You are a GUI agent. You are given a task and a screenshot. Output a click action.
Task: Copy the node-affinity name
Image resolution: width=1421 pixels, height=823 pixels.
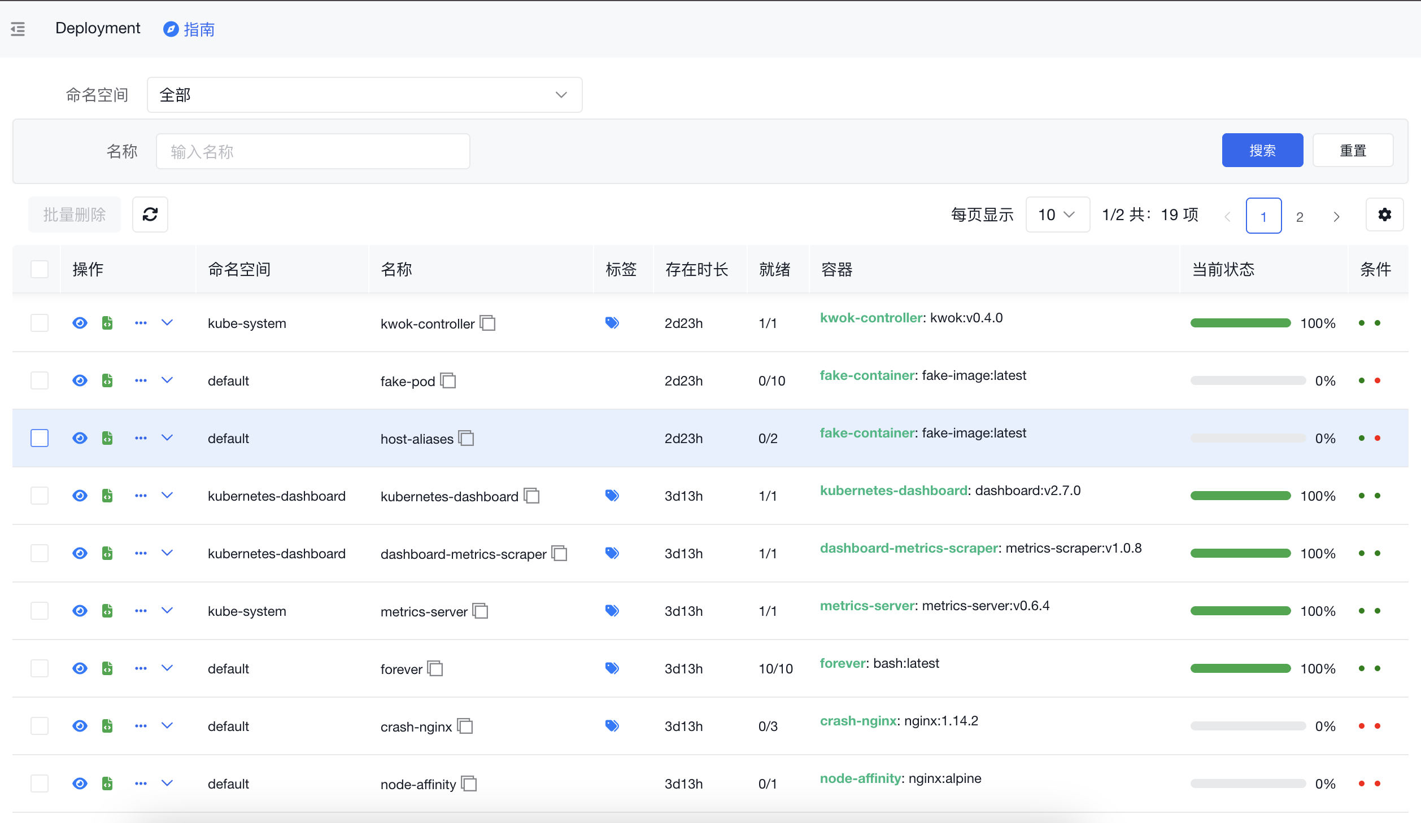coord(469,783)
